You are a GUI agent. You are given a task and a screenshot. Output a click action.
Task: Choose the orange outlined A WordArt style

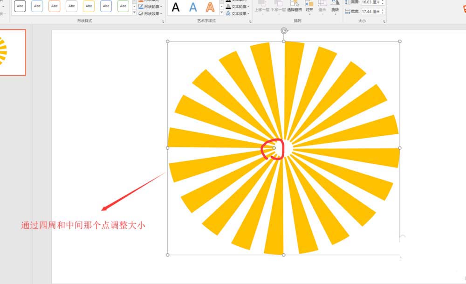pyautogui.click(x=210, y=7)
